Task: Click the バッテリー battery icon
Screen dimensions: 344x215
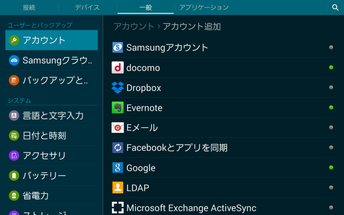Action: 14,175
